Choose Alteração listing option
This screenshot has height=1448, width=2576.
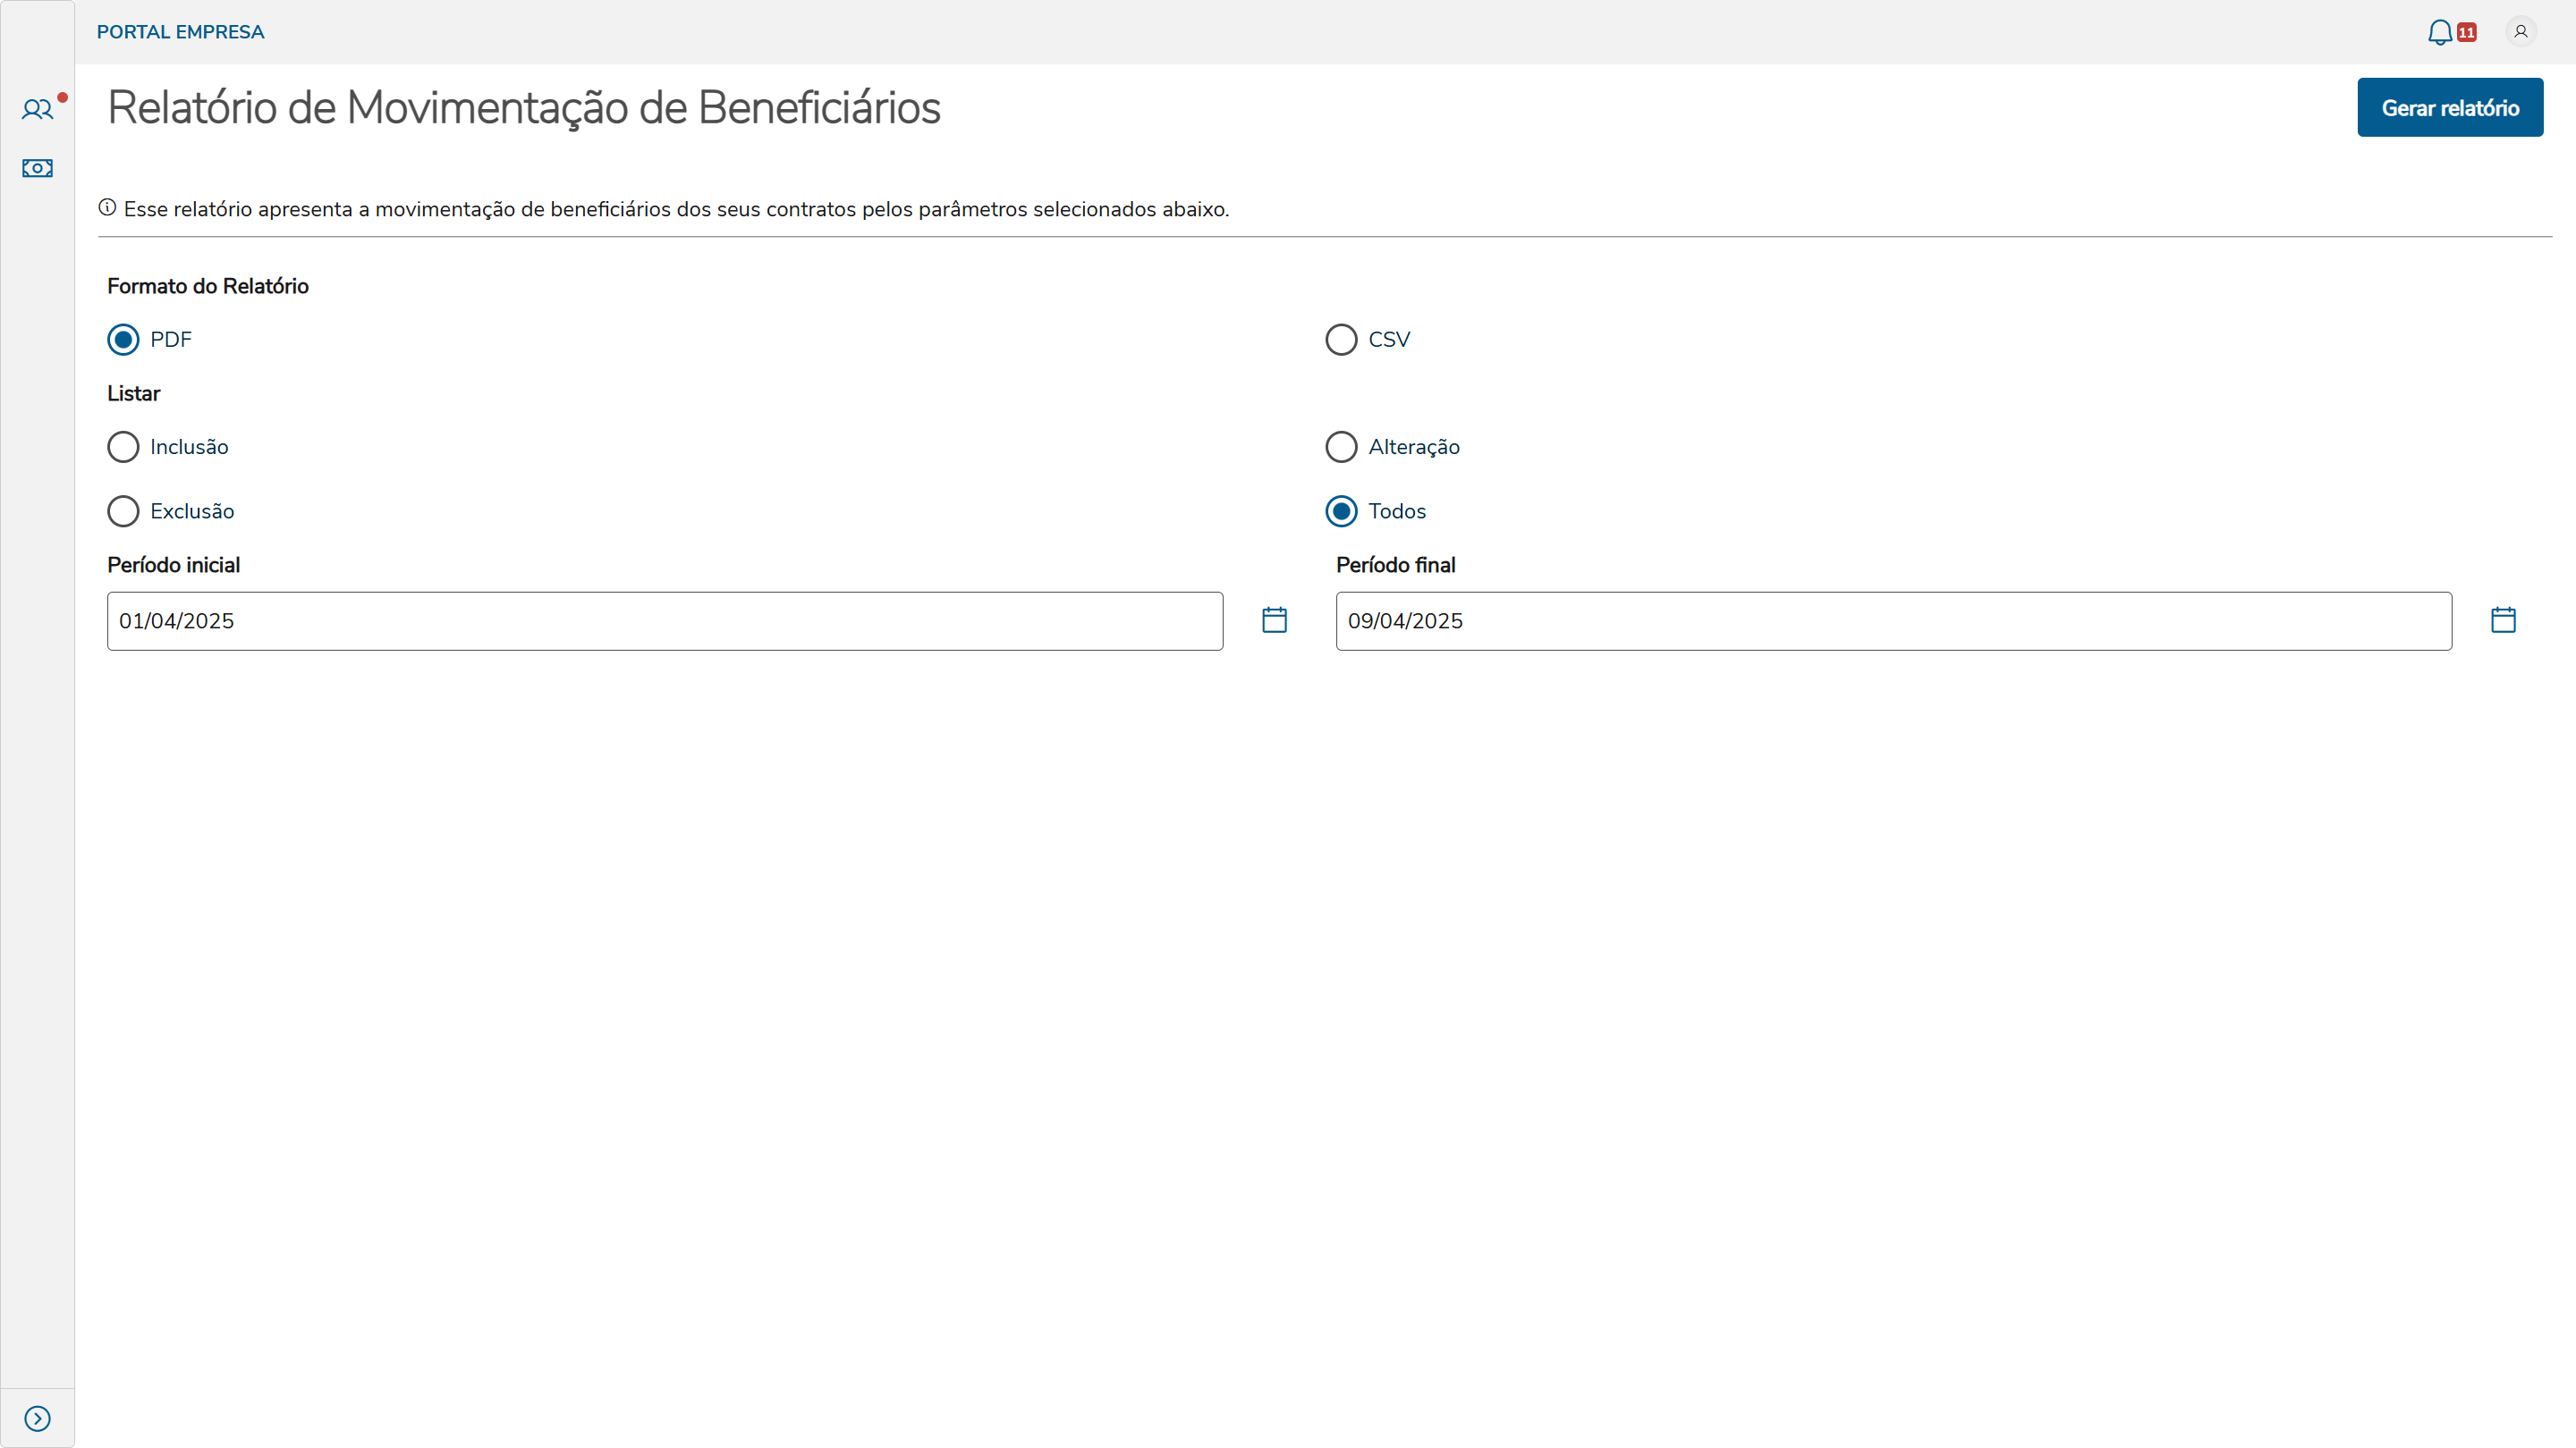pyautogui.click(x=1341, y=447)
